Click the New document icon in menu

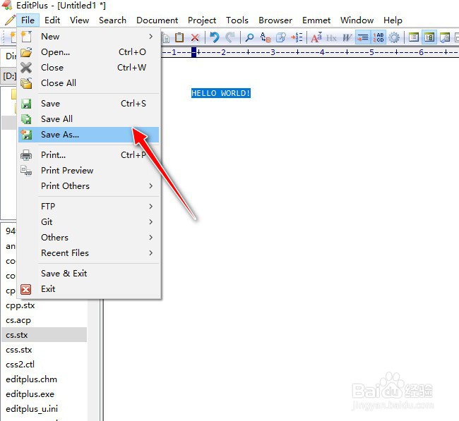26,37
